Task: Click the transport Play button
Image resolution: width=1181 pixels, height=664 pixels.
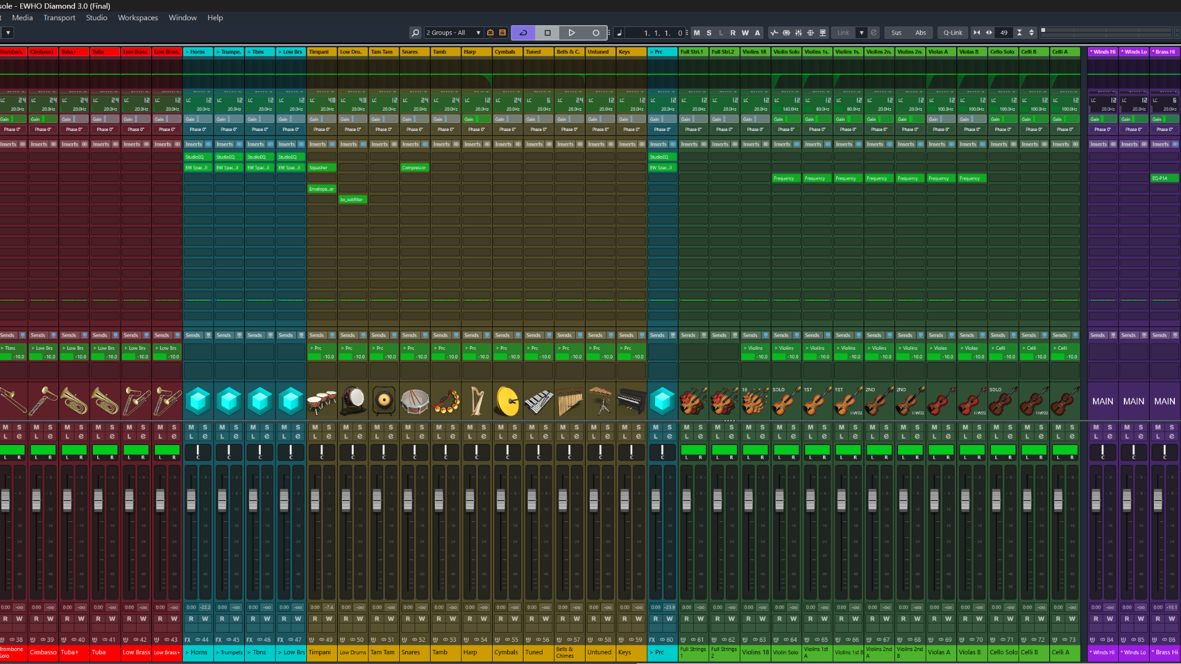Action: [571, 33]
